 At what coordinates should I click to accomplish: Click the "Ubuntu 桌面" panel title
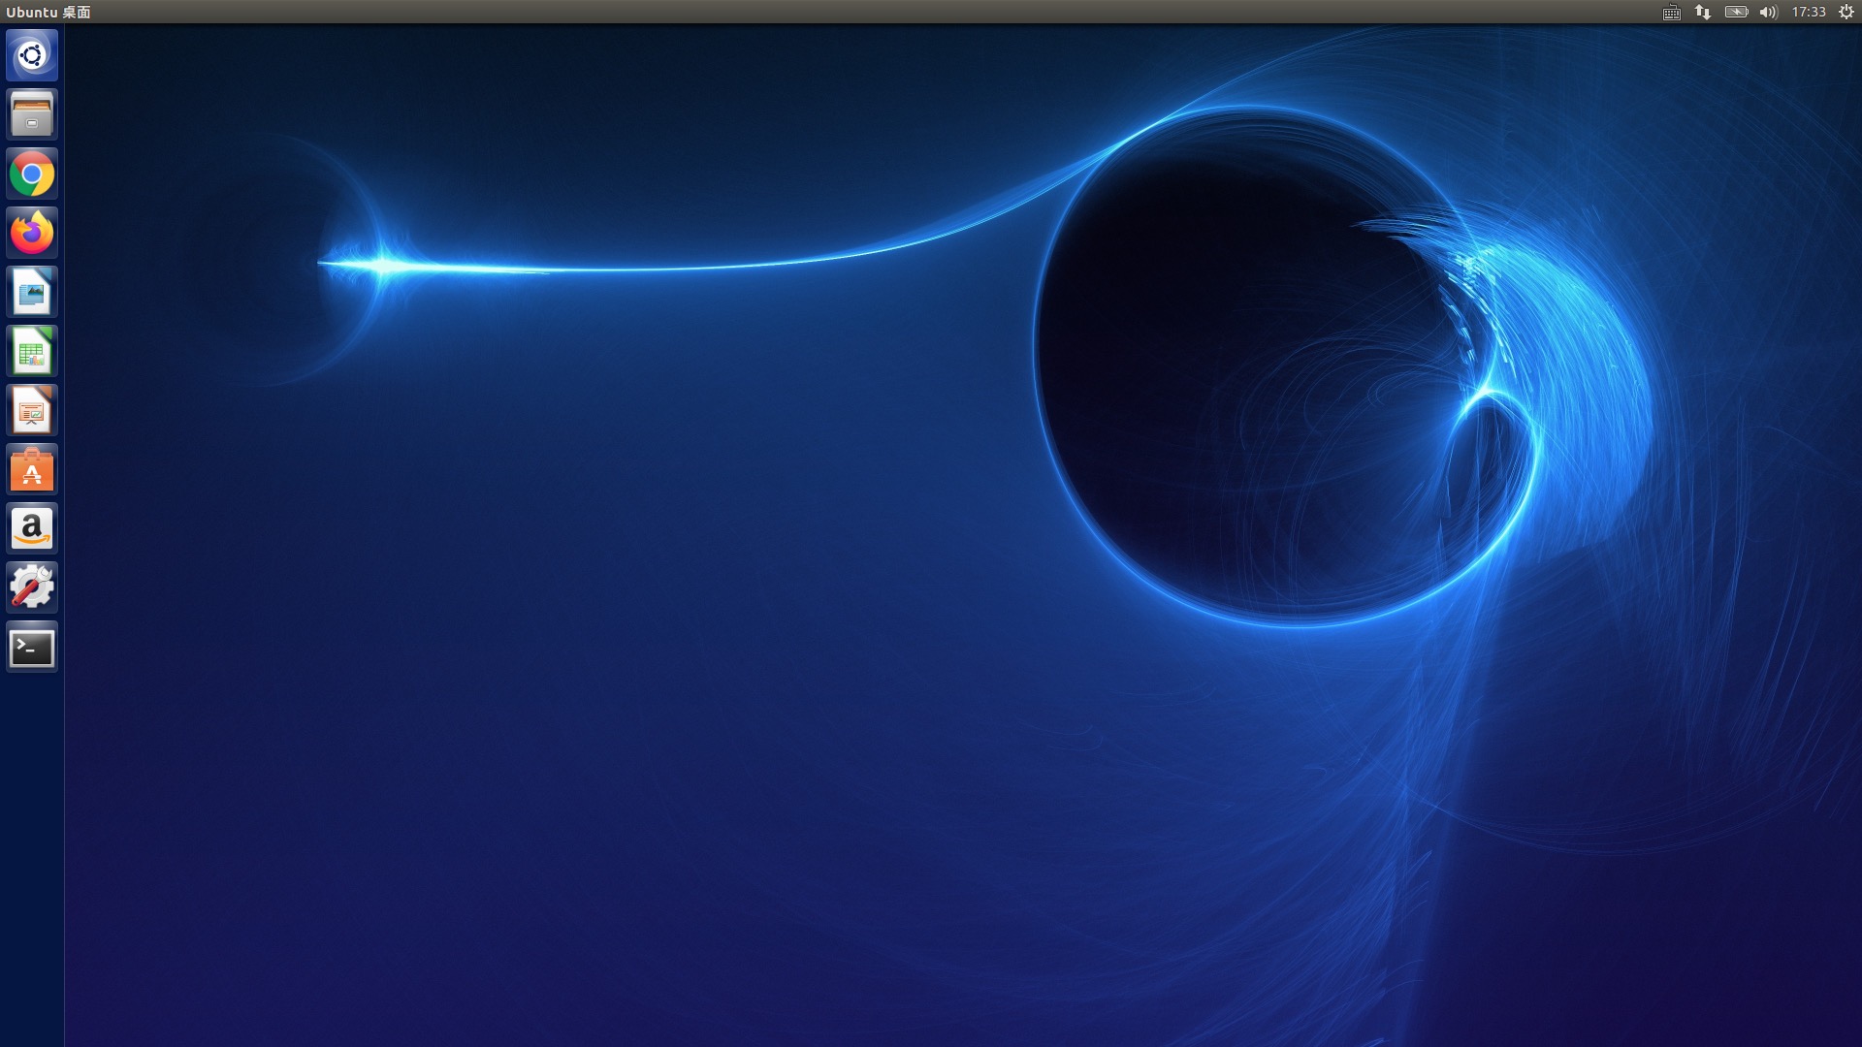(48, 13)
